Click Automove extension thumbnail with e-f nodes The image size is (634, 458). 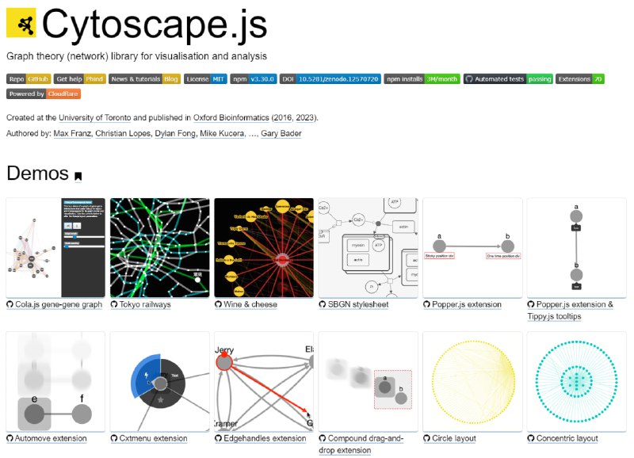55,382
